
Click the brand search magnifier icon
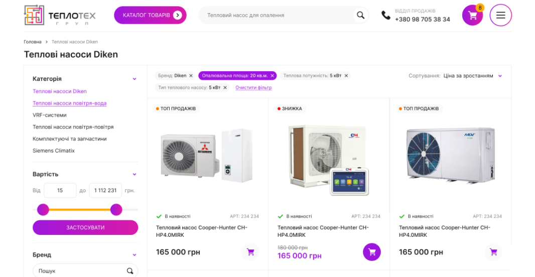coord(130,271)
